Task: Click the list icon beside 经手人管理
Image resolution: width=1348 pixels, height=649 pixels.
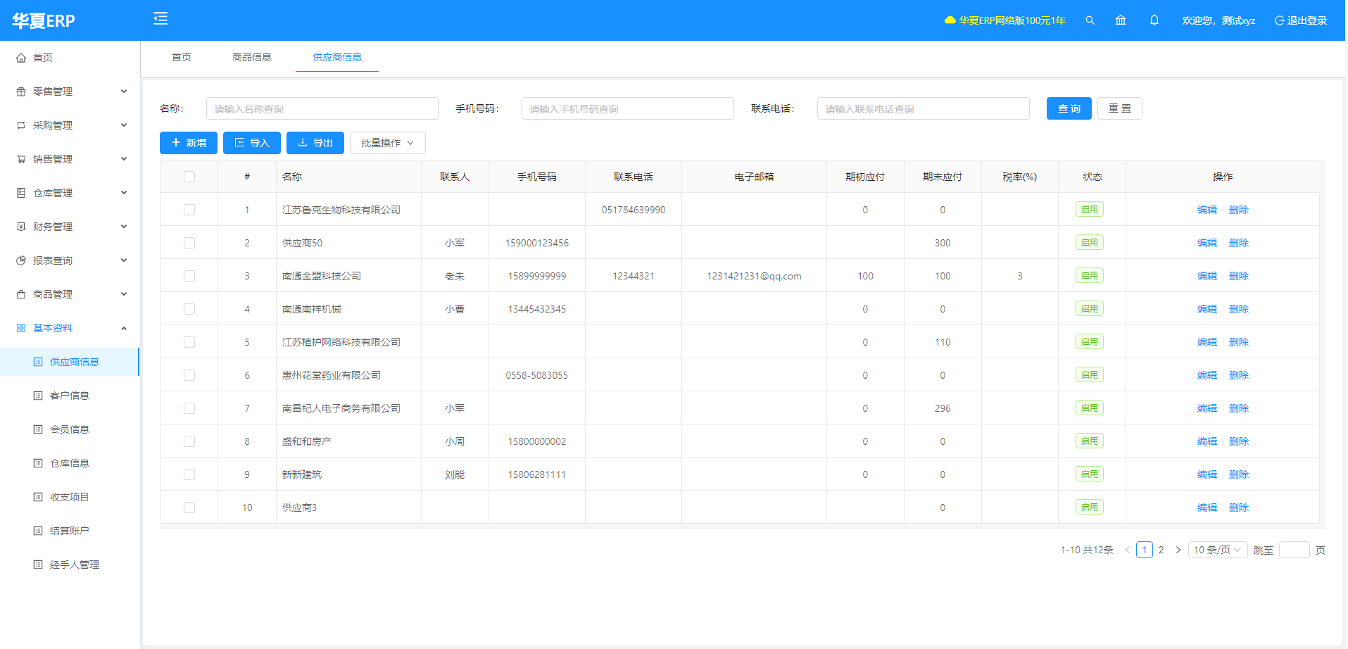Action: tap(38, 565)
